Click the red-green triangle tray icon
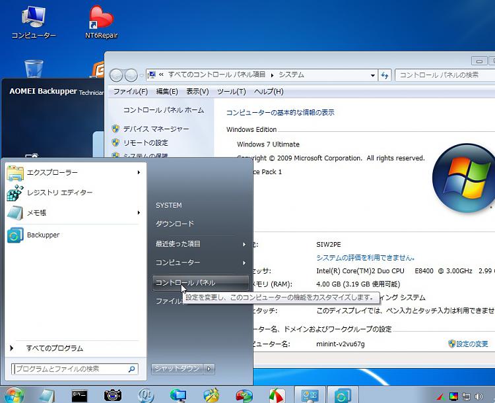This screenshot has height=403, width=495. point(441,396)
